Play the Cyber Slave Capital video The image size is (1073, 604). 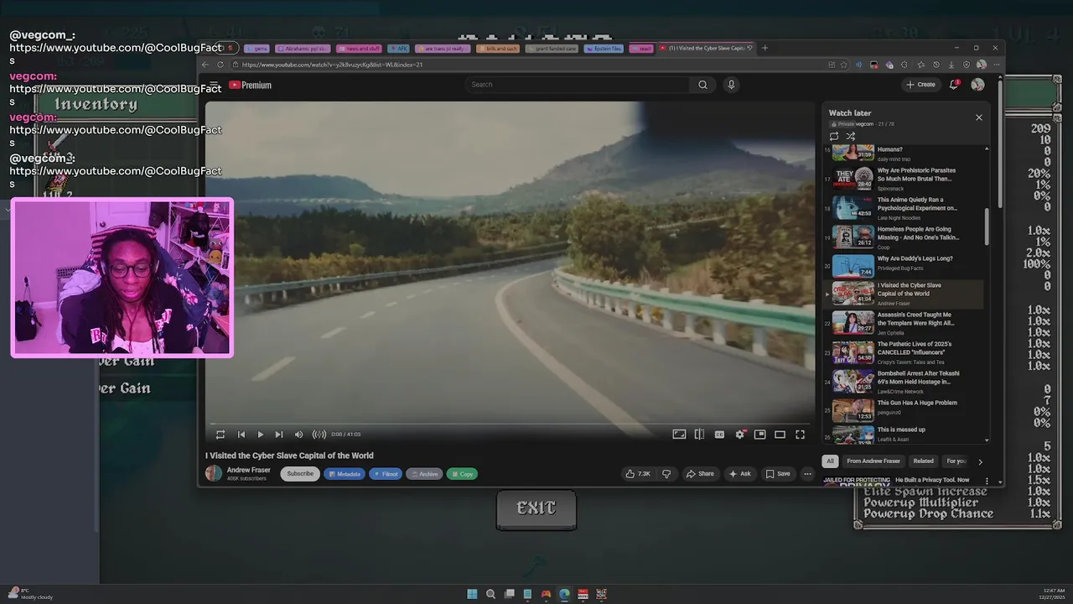click(260, 435)
